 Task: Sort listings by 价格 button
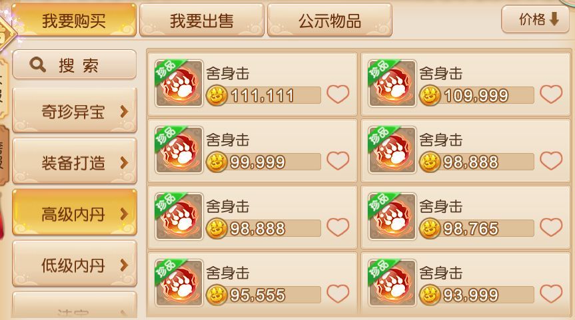[x=536, y=19]
